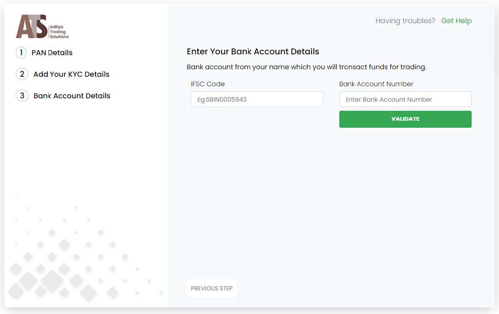
Task: Open the Get Help link
Action: (456, 21)
